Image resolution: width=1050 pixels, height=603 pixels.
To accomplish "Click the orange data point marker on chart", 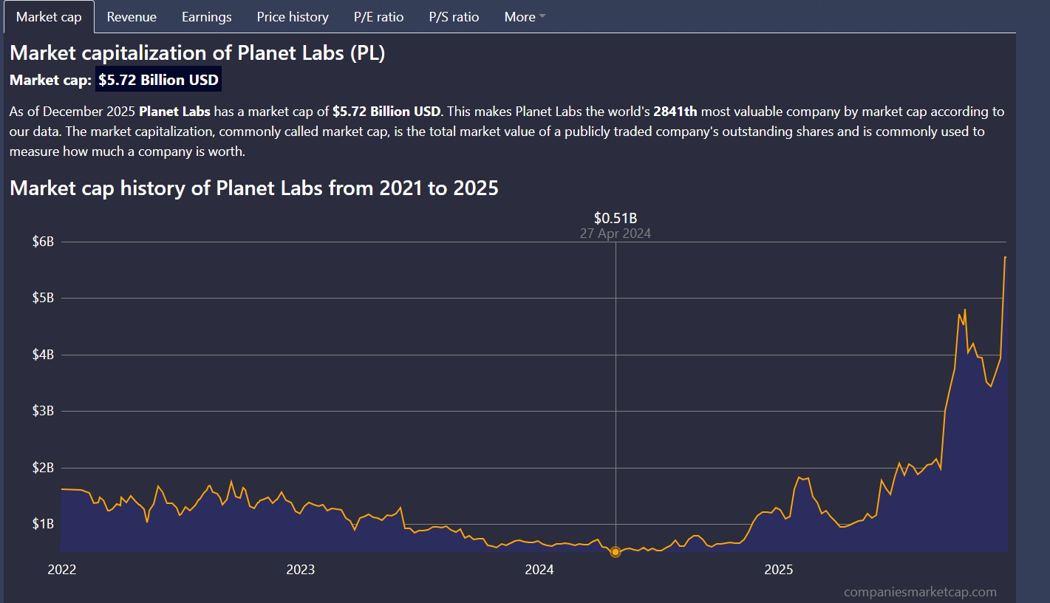I will click(x=616, y=552).
